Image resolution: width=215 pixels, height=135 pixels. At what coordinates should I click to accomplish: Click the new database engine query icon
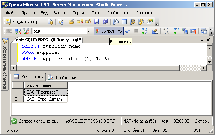pos(50,22)
